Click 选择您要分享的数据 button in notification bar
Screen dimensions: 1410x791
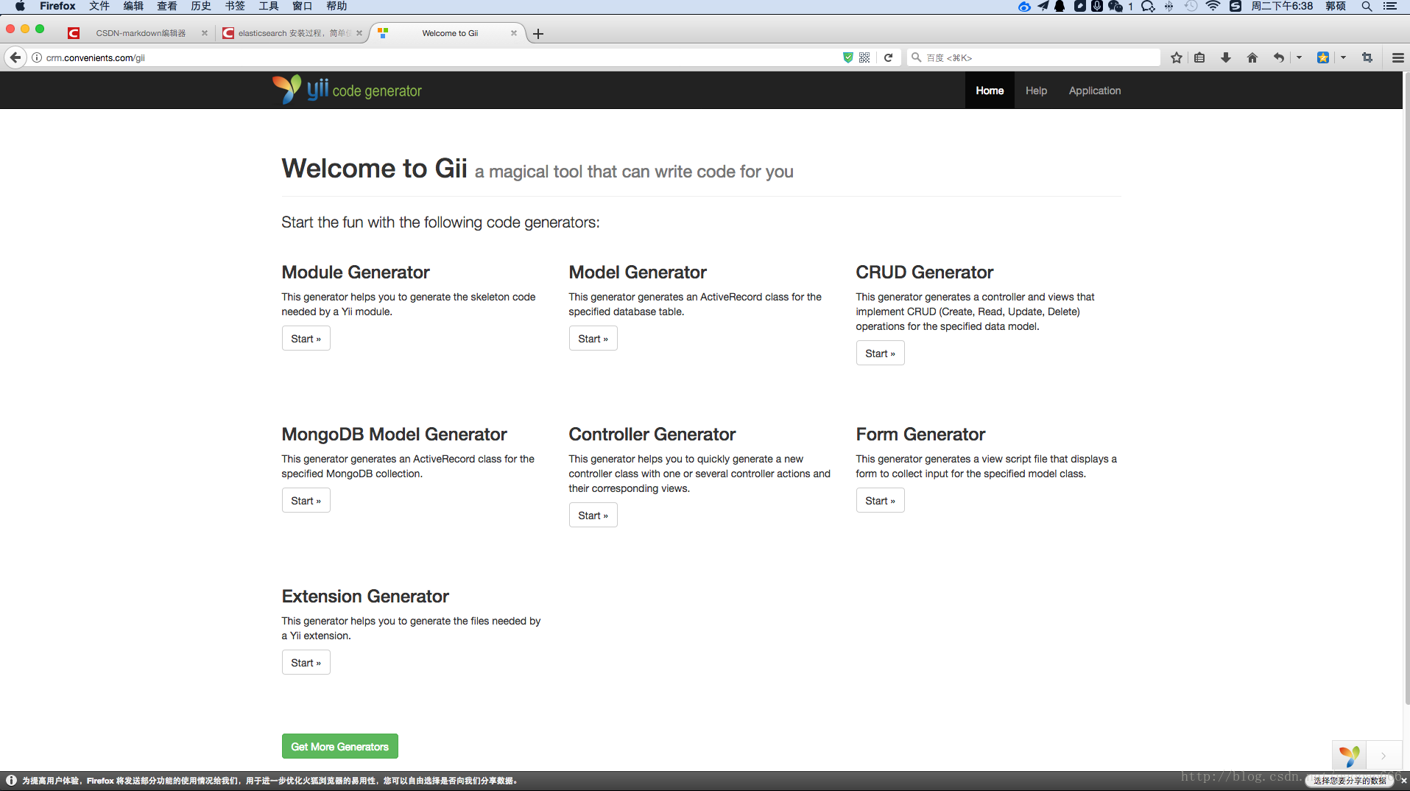[x=1350, y=781]
